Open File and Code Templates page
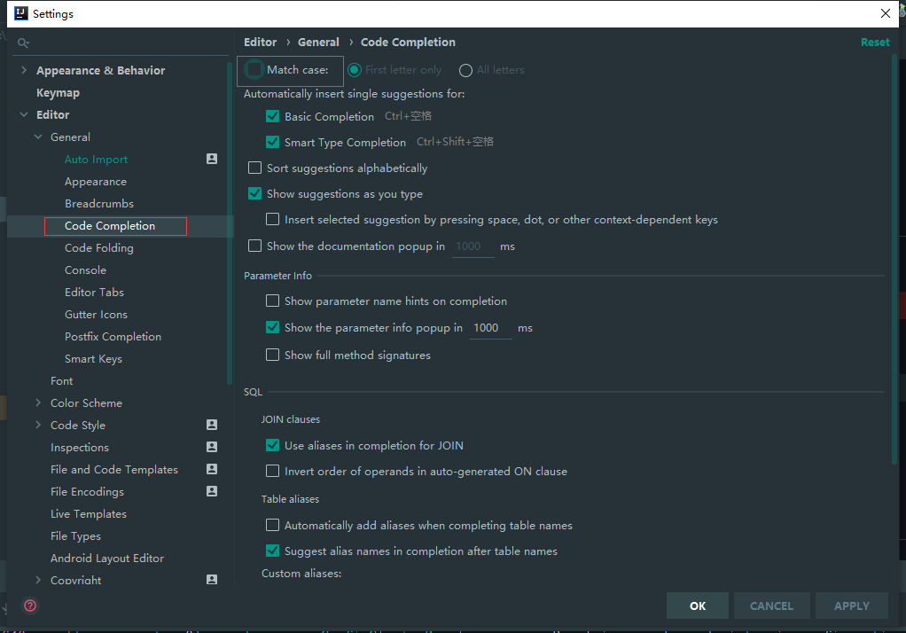 pos(113,469)
